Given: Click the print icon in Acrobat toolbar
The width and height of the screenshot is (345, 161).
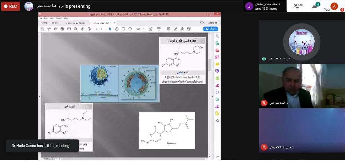Looking at the screenshot, I should click(62, 29).
